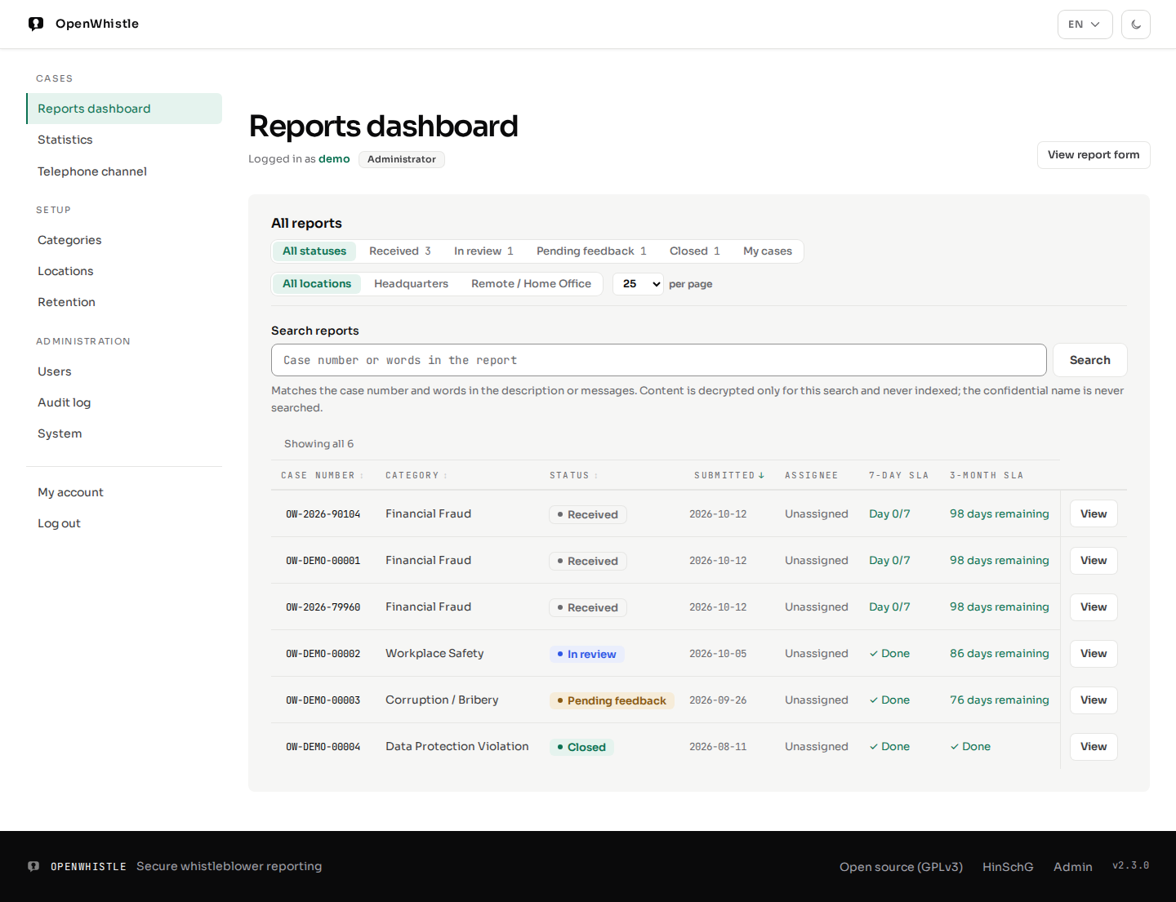Click the case number OW-DEMO-00002
This screenshot has width=1176, height=902.
323,654
